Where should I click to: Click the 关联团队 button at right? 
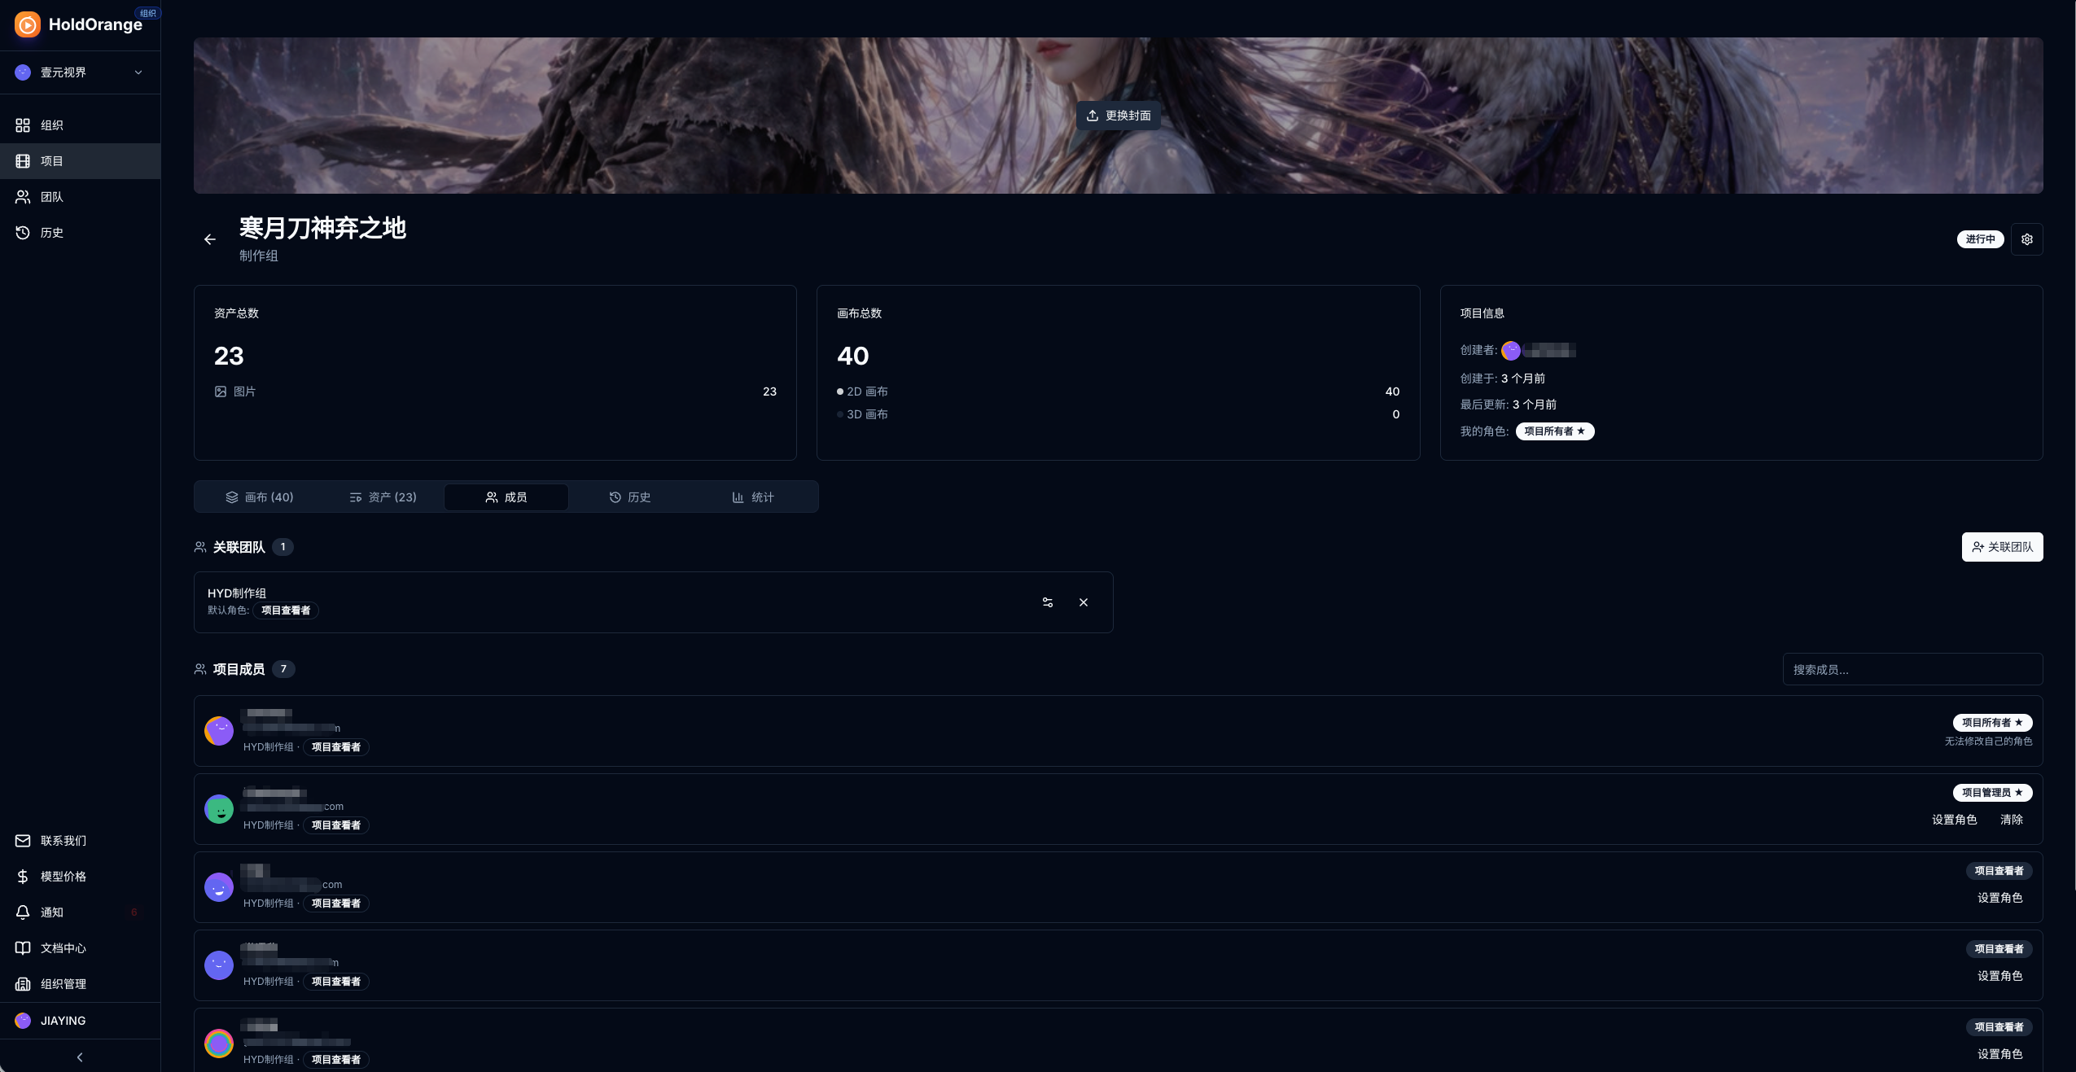[x=2002, y=547]
